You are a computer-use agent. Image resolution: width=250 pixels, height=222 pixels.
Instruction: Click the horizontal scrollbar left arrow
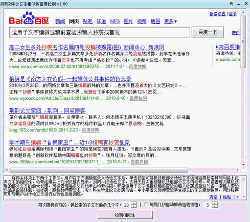[7, 170]
